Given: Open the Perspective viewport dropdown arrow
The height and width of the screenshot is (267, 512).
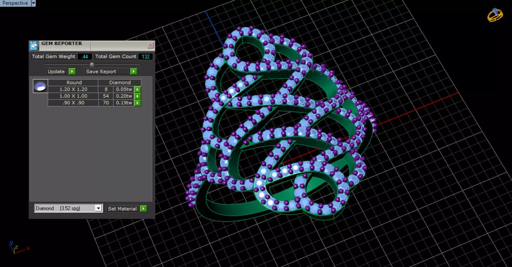Looking at the screenshot, I should [33, 3].
